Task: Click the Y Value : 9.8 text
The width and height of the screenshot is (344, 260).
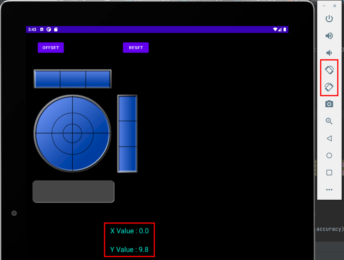Action: [129, 250]
